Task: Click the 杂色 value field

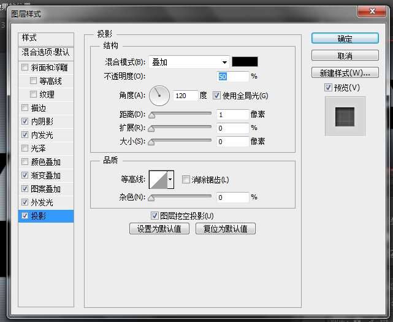Action: tap(233, 197)
